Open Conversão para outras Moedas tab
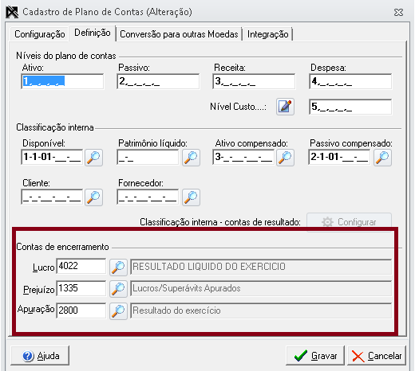The image size is (415, 371). click(179, 34)
